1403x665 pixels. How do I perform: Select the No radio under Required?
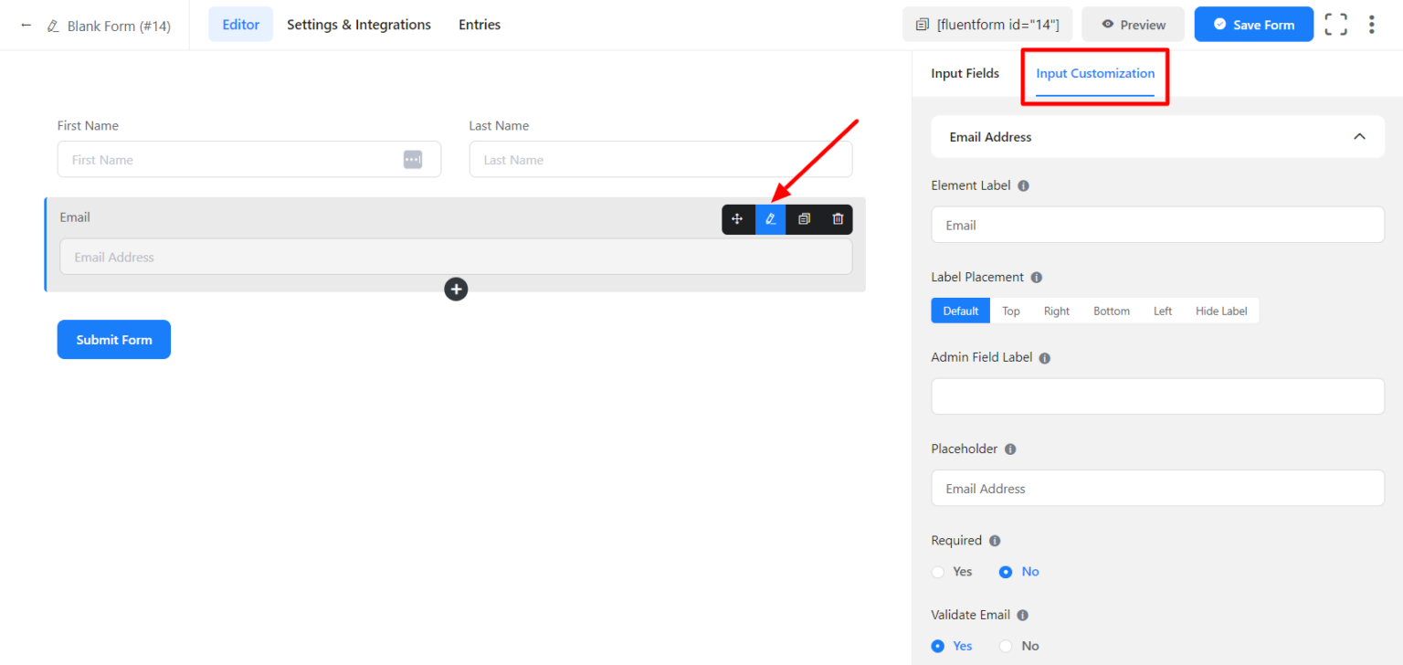point(1006,571)
